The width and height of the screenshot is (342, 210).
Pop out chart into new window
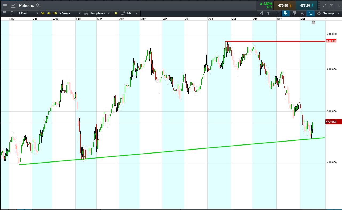coord(332,5)
